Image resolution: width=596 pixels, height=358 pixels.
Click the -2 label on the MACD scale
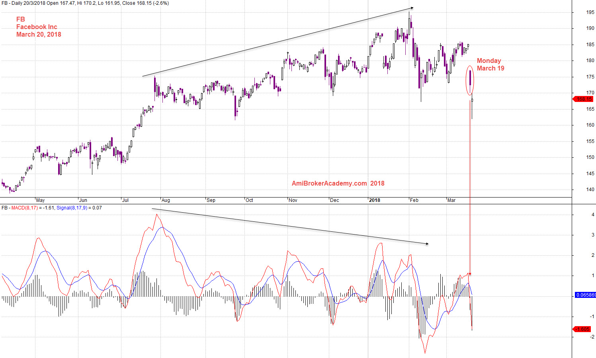[592, 337]
